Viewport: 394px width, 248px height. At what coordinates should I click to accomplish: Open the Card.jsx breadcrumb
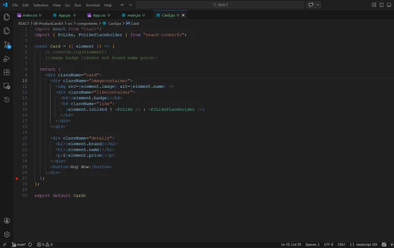click(112, 23)
